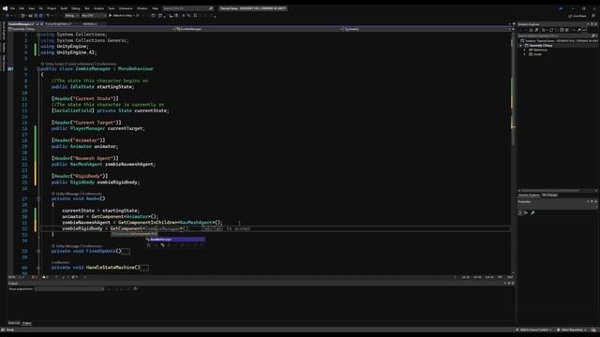Collapse the ZombieManager class code block

click(x=38, y=68)
